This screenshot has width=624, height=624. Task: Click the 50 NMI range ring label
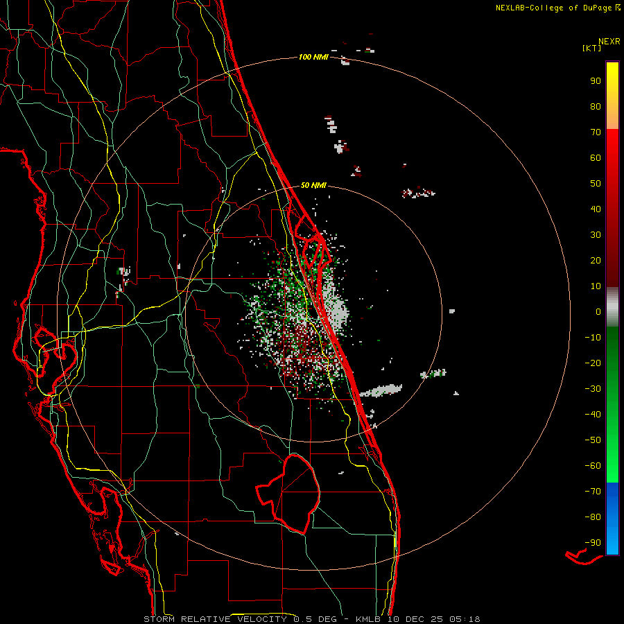[313, 185]
